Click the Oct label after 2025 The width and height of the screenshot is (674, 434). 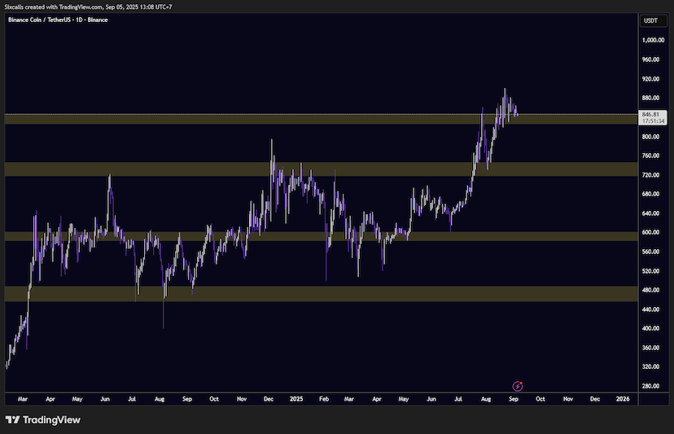[541, 399]
